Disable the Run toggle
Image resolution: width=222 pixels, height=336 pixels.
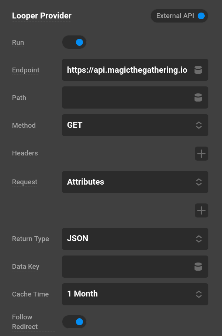point(74,42)
